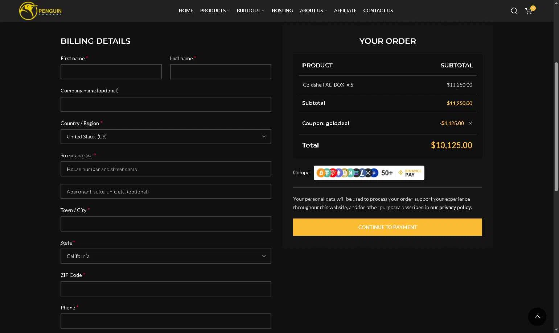Click the $10,125.00 total amount
559x333 pixels.
[451, 145]
